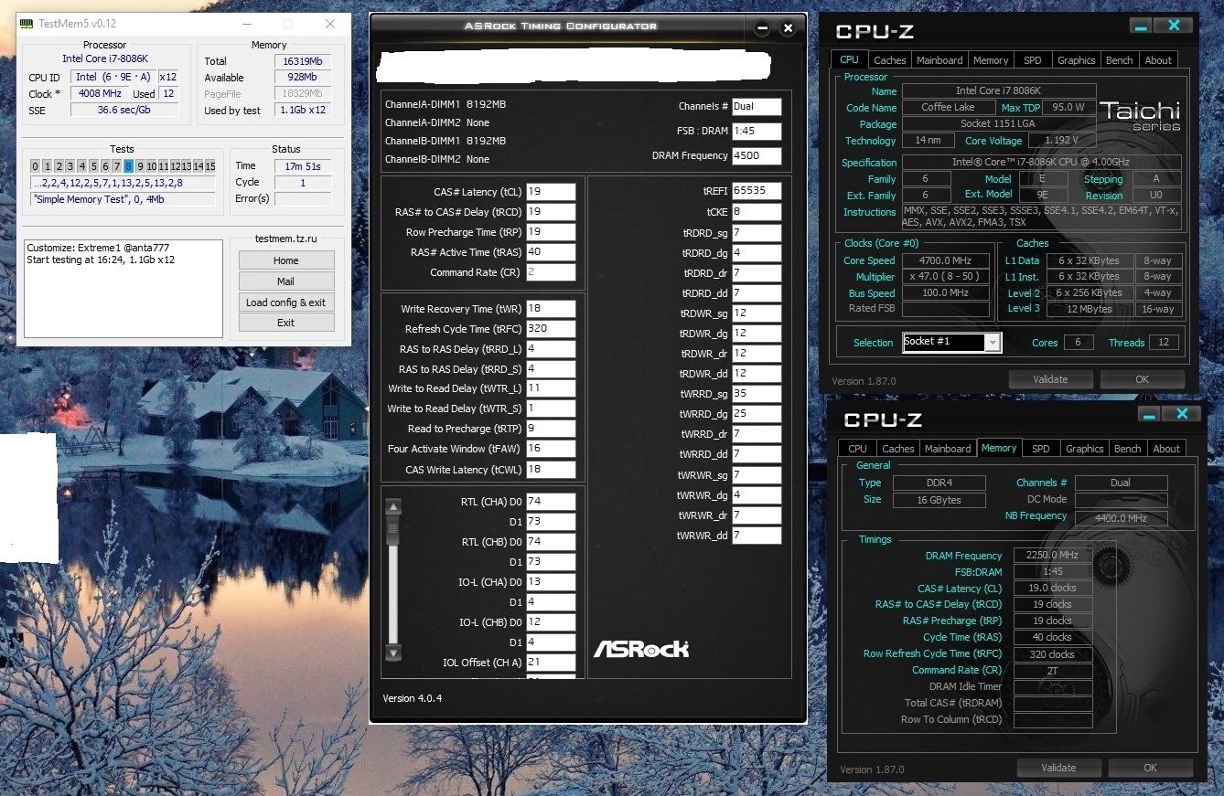This screenshot has width=1224, height=796.
Task: Click the Clock value 4008 MHz
Action: 100,94
